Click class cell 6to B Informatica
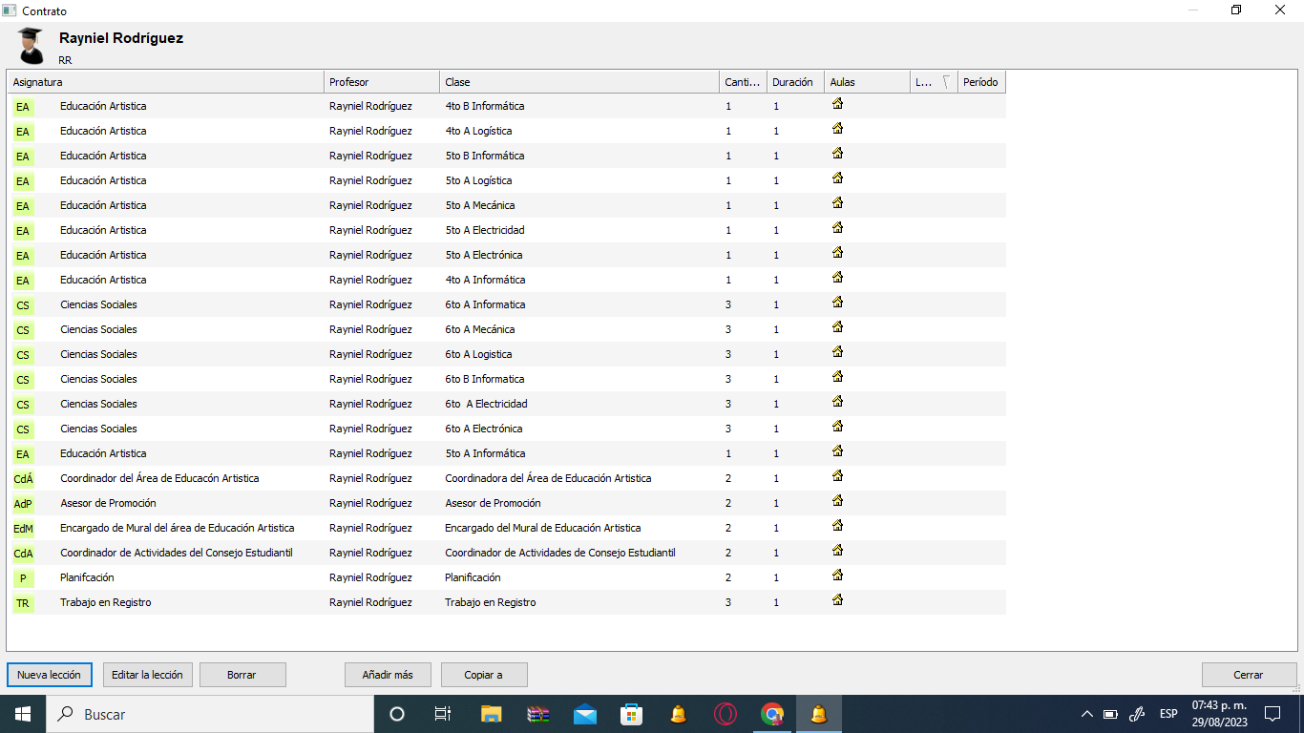This screenshot has width=1304, height=733. (485, 379)
